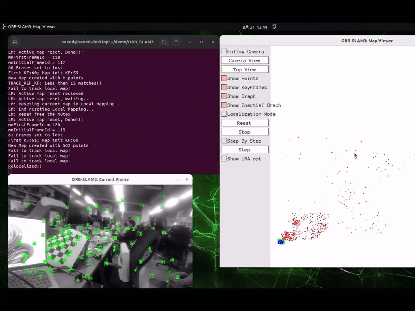Minimize the Current Frame window
Image resolution: width=415 pixels, height=311 pixels.
pos(178,179)
